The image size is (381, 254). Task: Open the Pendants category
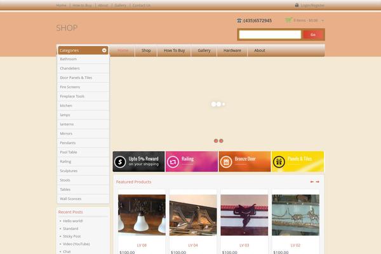coord(83,143)
